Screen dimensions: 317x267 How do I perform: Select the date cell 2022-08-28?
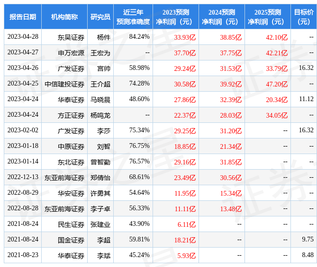pos(23,208)
